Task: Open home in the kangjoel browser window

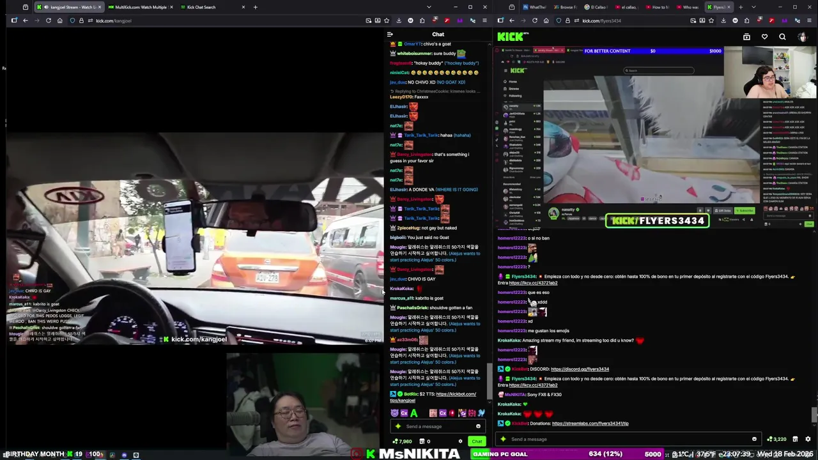Action: 59,20
